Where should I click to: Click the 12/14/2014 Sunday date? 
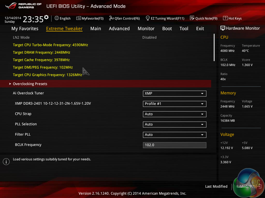pyautogui.click(x=13, y=20)
